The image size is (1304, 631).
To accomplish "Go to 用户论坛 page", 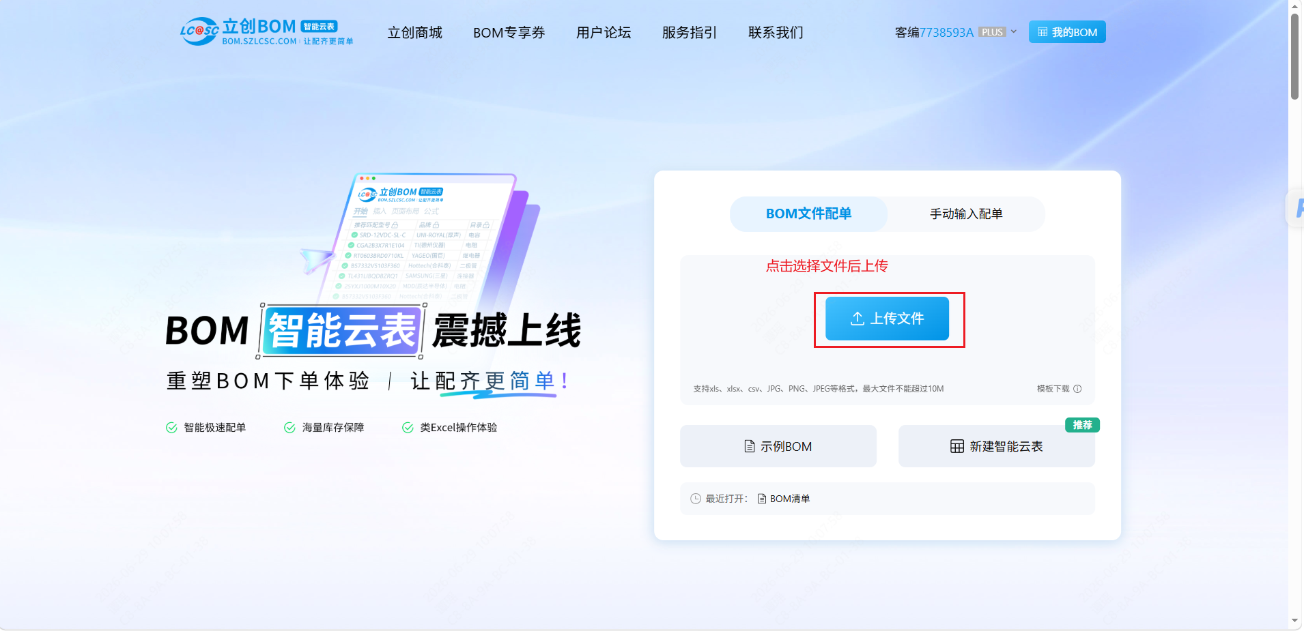I will click(603, 32).
